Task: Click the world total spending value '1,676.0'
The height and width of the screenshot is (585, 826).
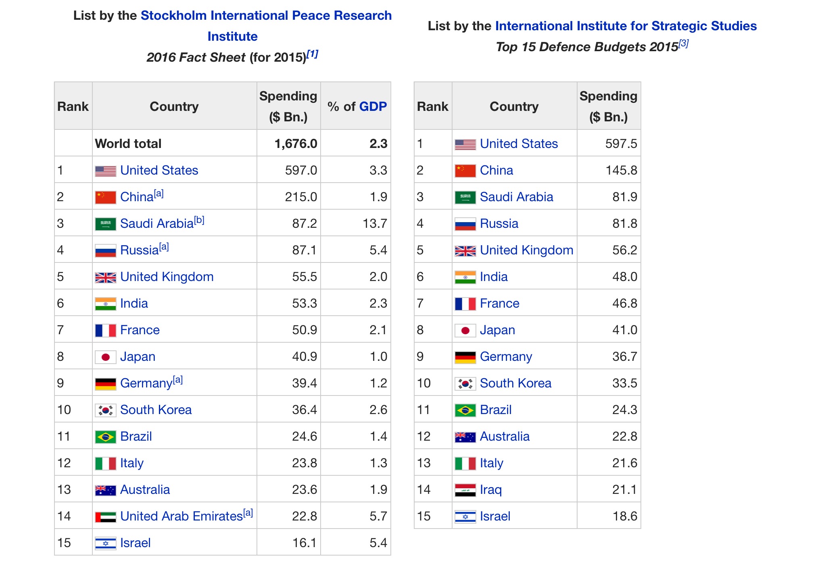Action: coord(296,144)
